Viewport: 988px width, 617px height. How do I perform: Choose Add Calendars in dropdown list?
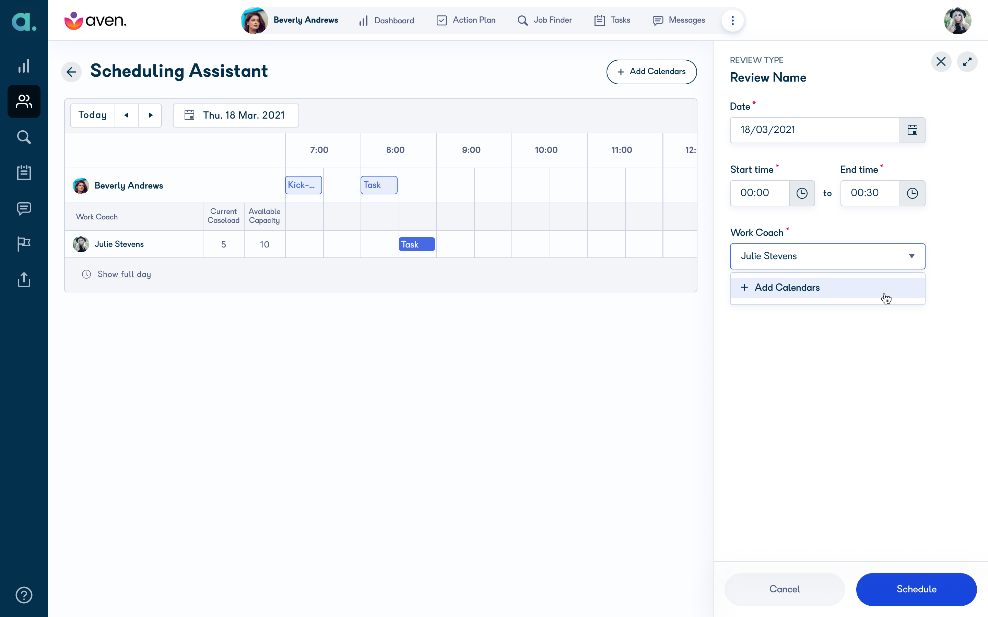coord(827,288)
